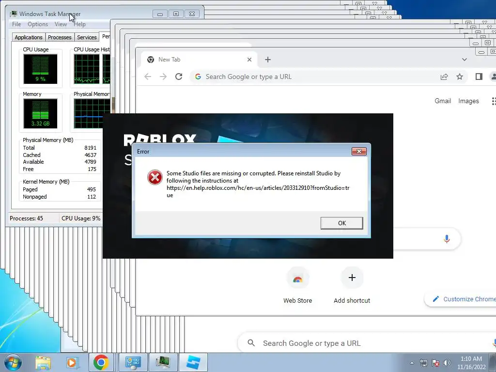Click voice search microphone icon

[447, 238]
